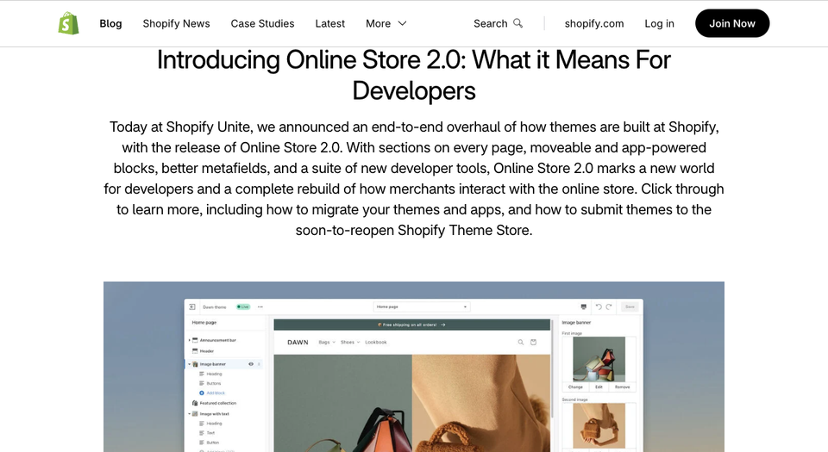Select the Heading block under Image with text
828x452 pixels.
click(x=210, y=424)
